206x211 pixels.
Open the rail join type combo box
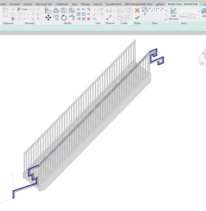(189, 11)
